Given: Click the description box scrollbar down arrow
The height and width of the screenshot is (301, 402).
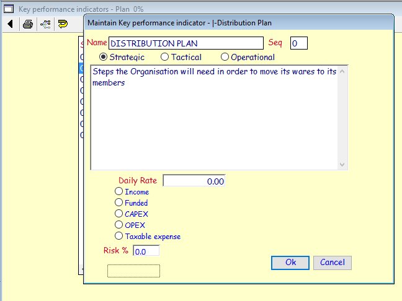Looking at the screenshot, I should (x=342, y=165).
